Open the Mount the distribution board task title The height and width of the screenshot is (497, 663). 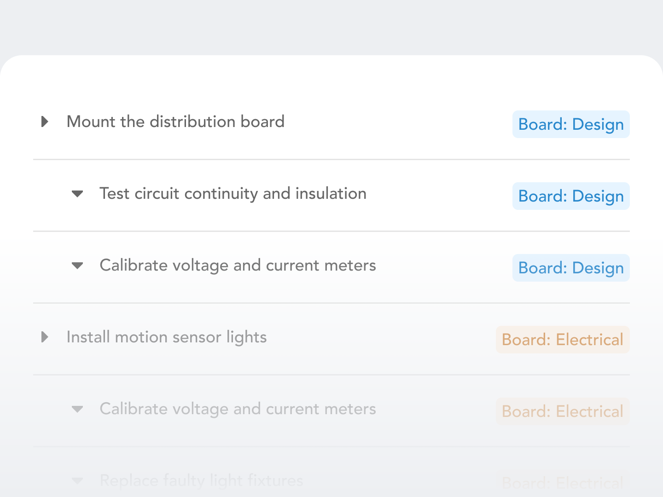[175, 121]
